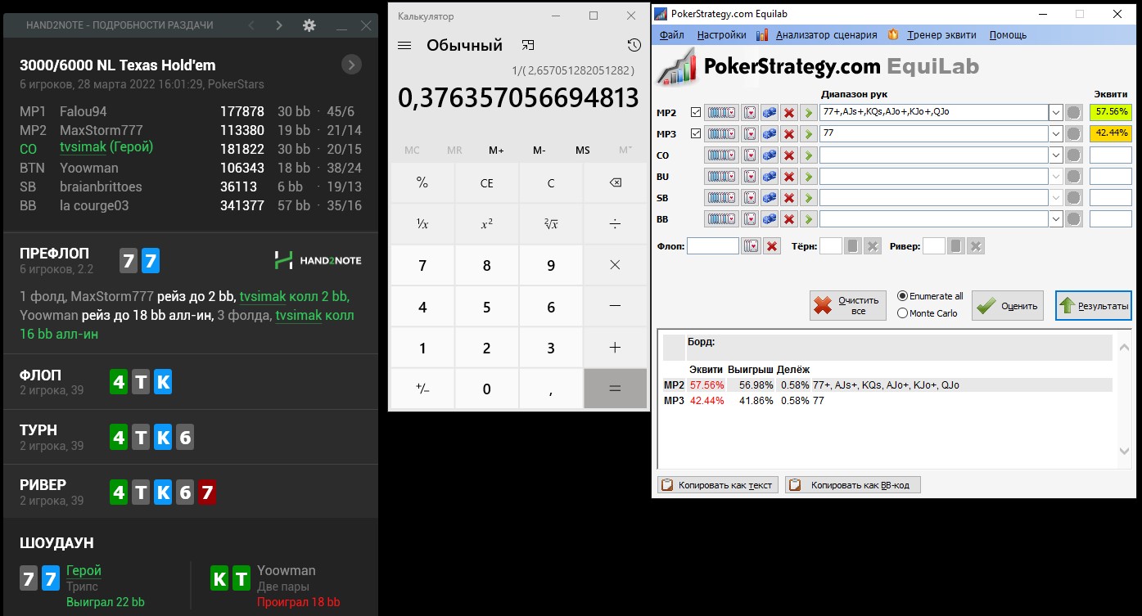
Task: Click the CO range input field
Action: (x=934, y=155)
